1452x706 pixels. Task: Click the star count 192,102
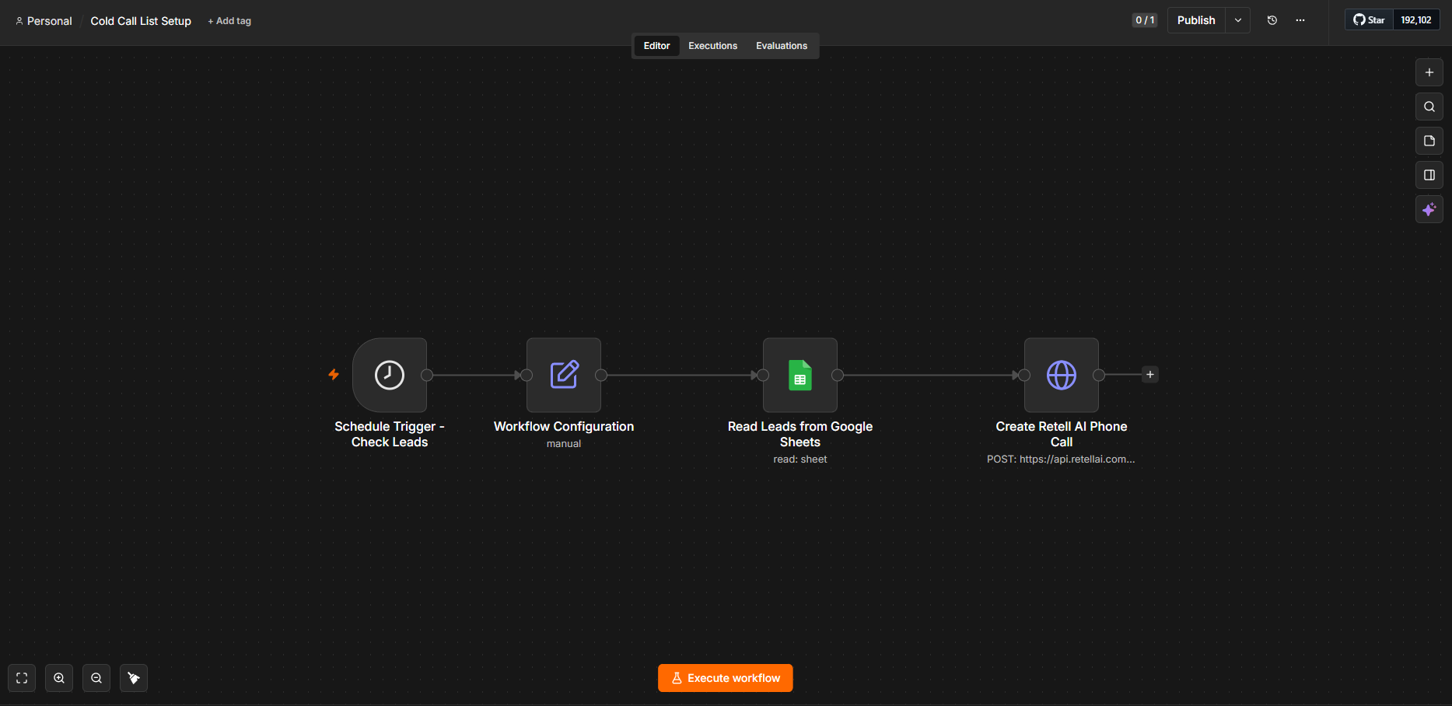[1416, 20]
